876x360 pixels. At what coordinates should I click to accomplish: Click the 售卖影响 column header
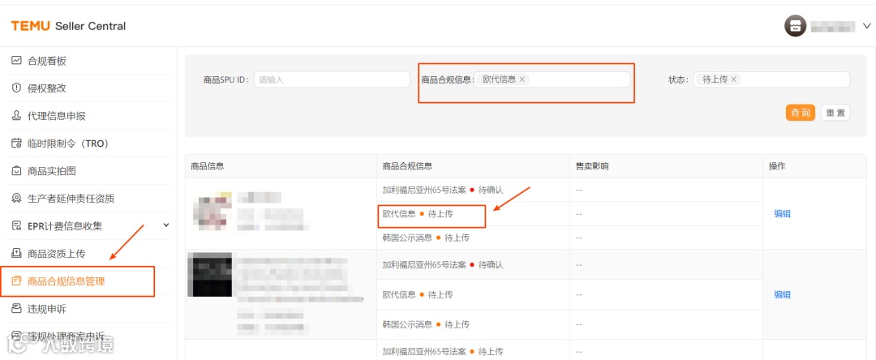pos(592,166)
